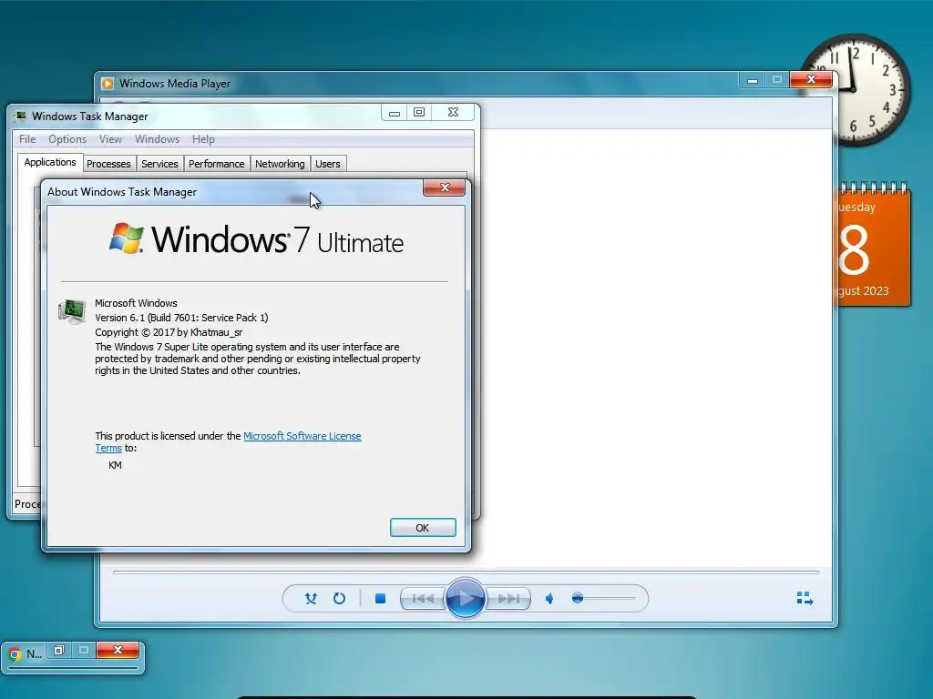Click the Previous track button
Image resolution: width=933 pixels, height=699 pixels.
[423, 599]
